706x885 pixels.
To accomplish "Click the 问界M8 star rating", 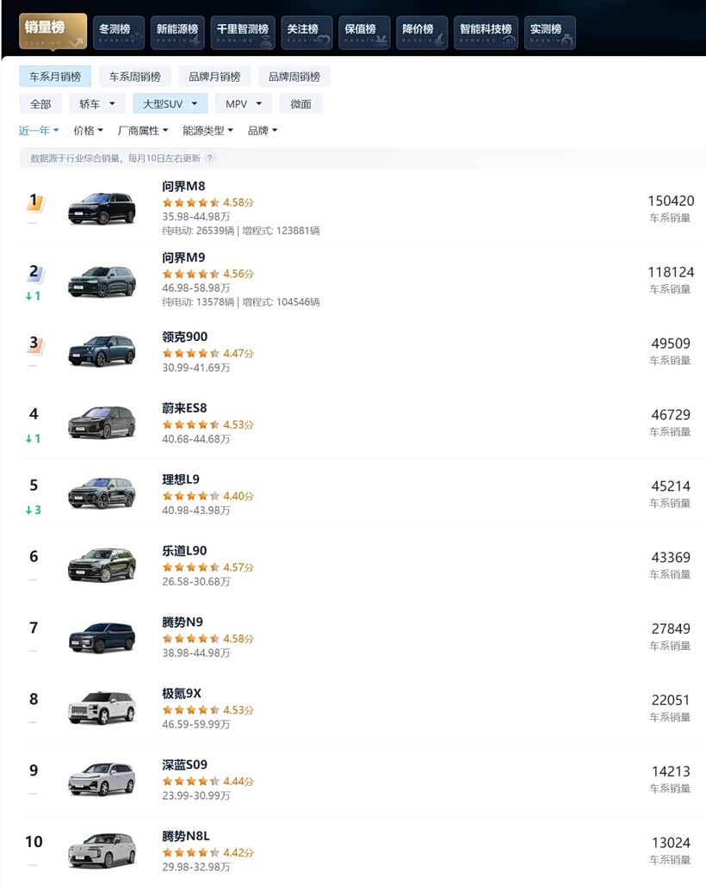I will (x=190, y=202).
